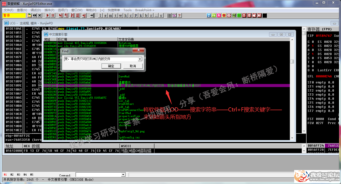Click the green up-down arrows plugin icon
The width and height of the screenshot is (341, 184).
(214, 15)
